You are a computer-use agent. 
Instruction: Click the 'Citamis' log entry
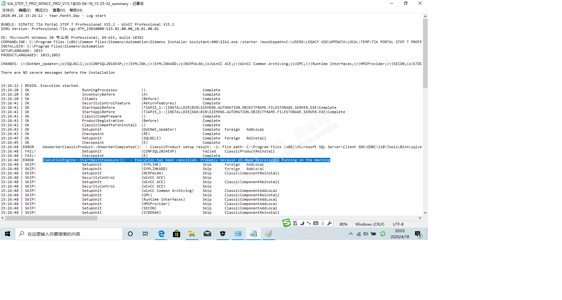coord(90,99)
